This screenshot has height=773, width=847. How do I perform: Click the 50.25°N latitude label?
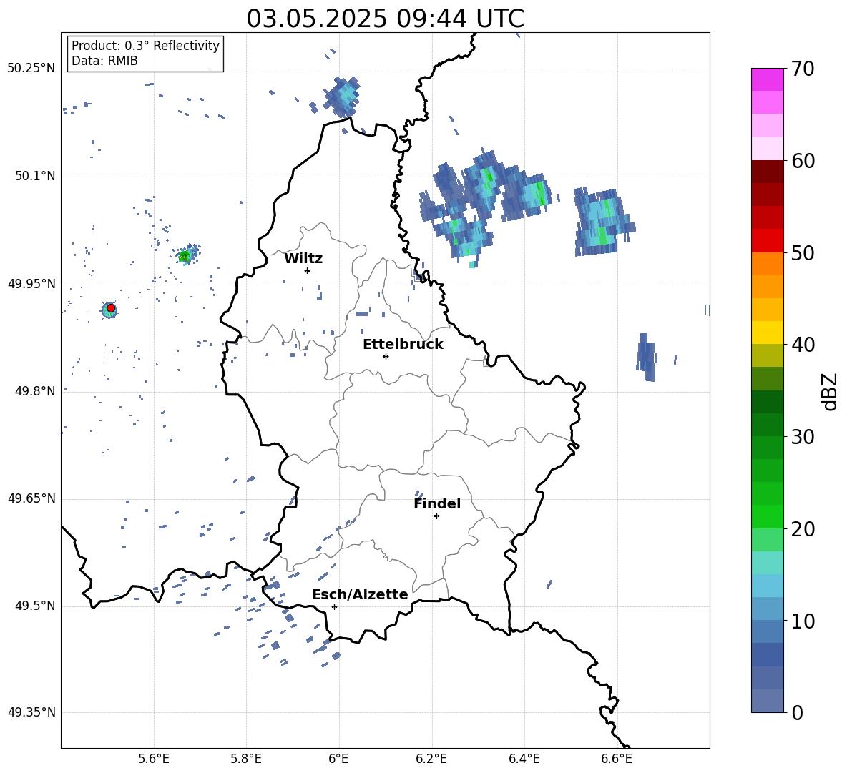click(x=31, y=69)
